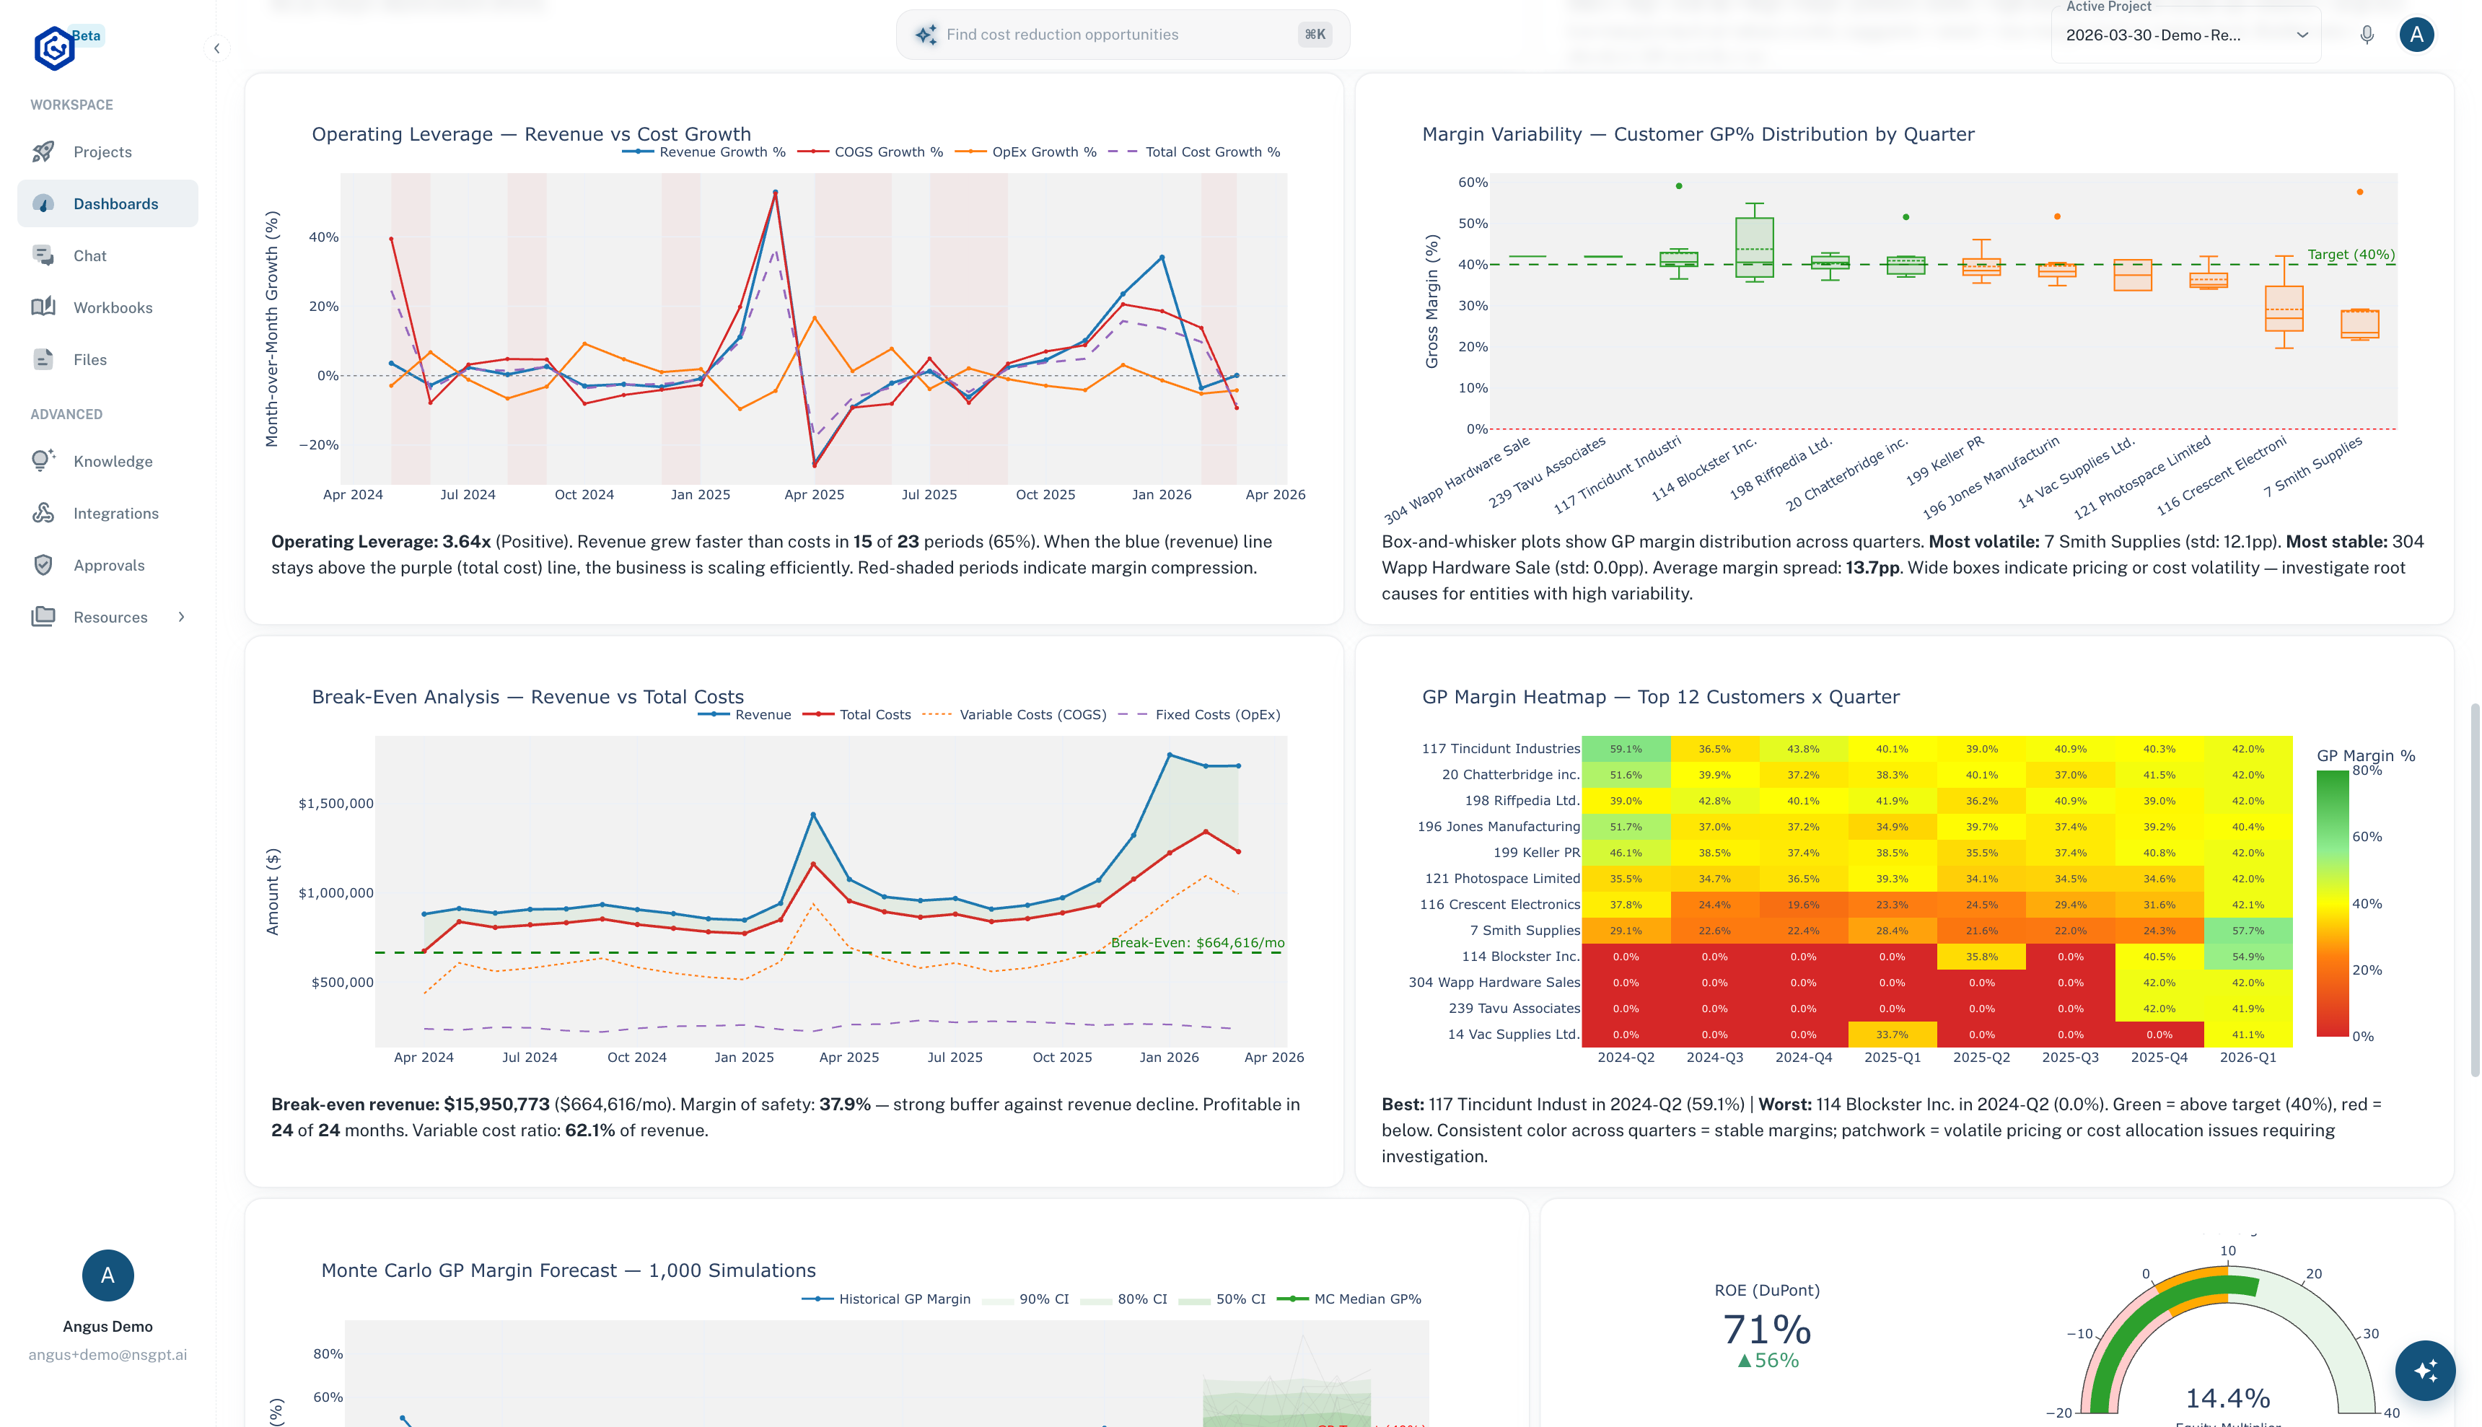2482x1427 pixels.
Task: Click the Approvals shield icon
Action: pyautogui.click(x=43, y=565)
